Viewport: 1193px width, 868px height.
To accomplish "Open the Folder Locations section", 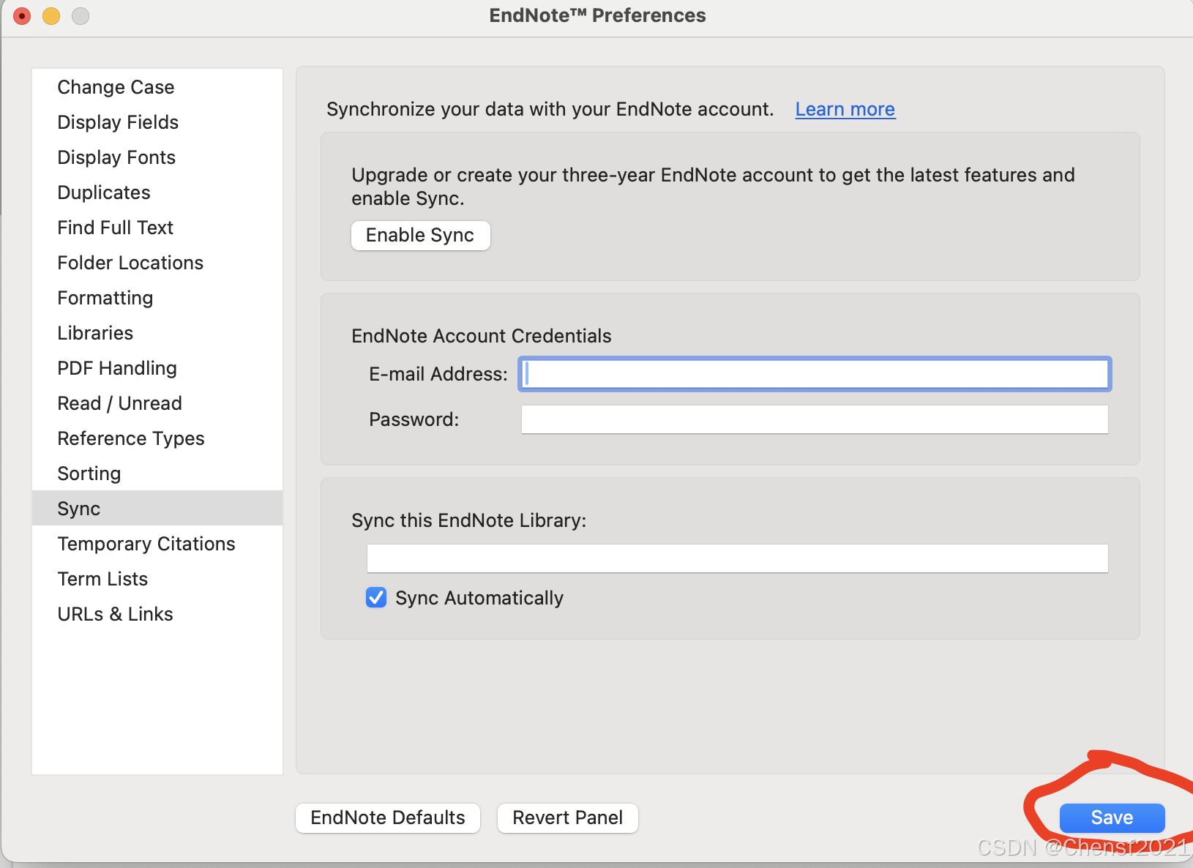I will (130, 263).
